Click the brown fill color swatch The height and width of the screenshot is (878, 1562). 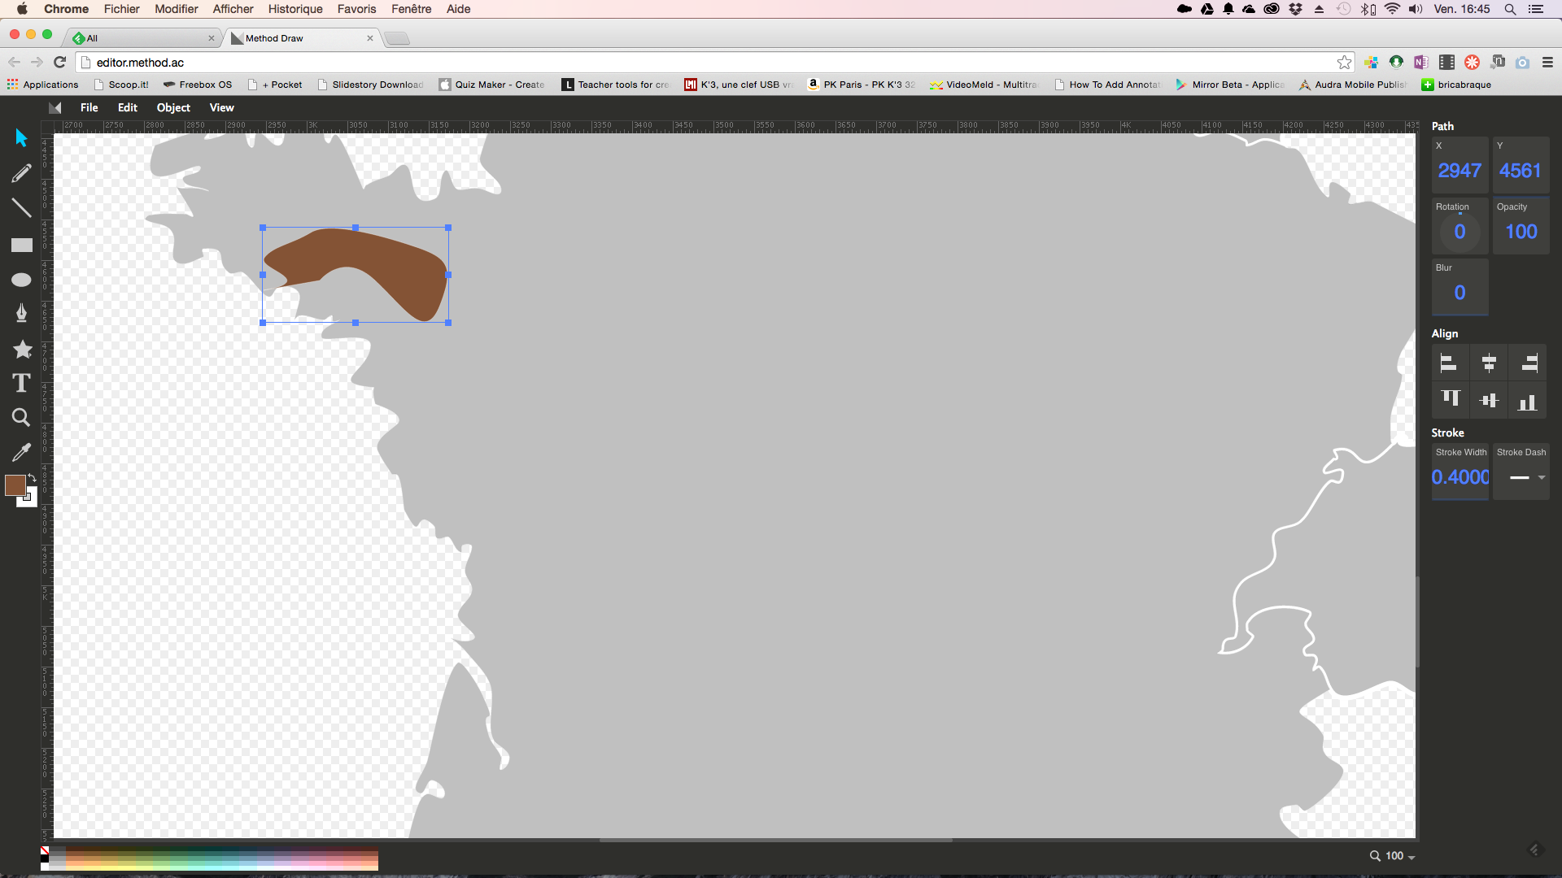pyautogui.click(x=15, y=485)
